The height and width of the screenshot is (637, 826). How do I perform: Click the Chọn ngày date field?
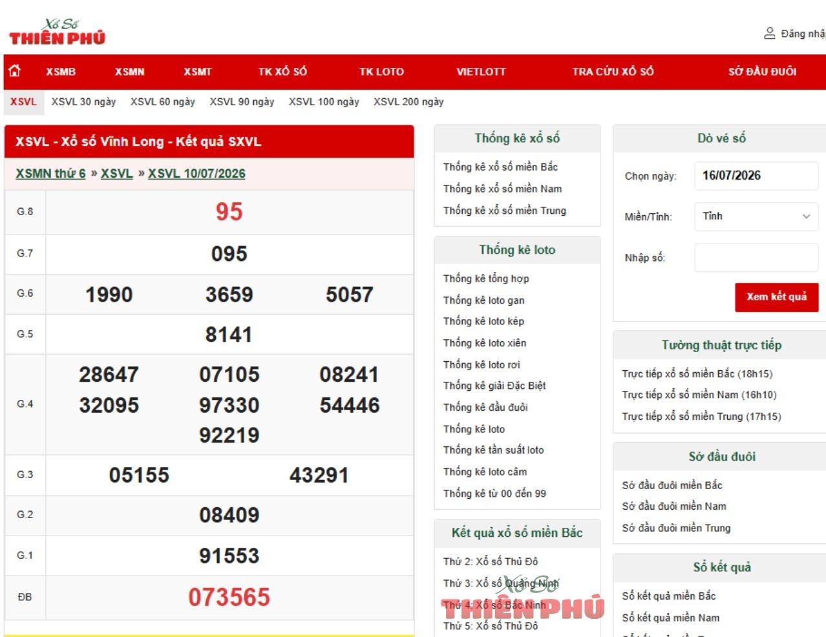[756, 176]
